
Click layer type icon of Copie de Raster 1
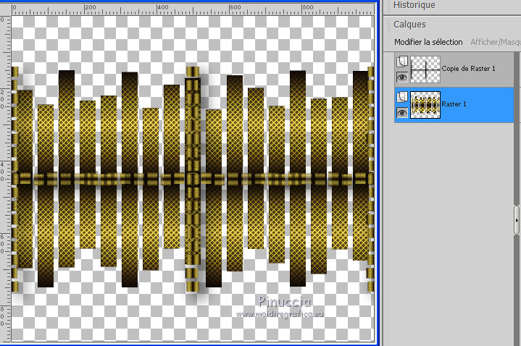point(401,62)
